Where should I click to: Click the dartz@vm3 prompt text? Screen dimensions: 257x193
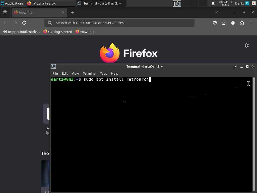[62, 79]
